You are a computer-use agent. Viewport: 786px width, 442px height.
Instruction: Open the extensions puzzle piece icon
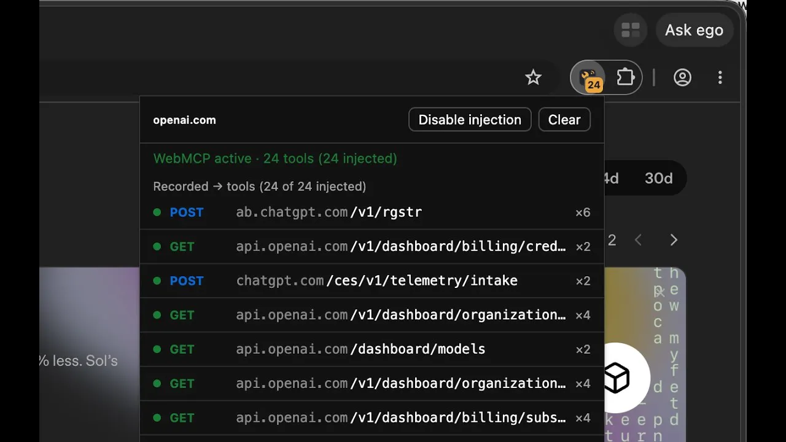[625, 77]
